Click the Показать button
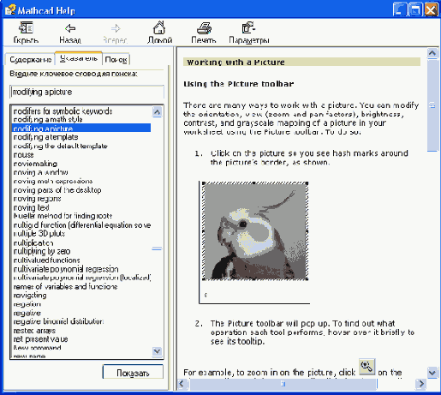The height and width of the screenshot is (395, 441). [x=133, y=373]
